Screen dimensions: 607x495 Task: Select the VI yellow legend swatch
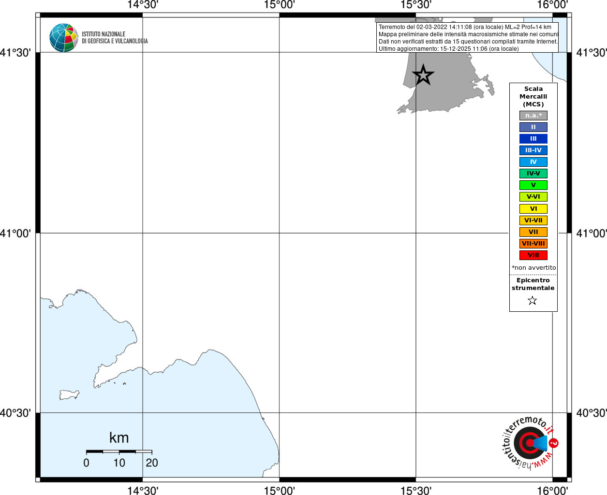[533, 209]
